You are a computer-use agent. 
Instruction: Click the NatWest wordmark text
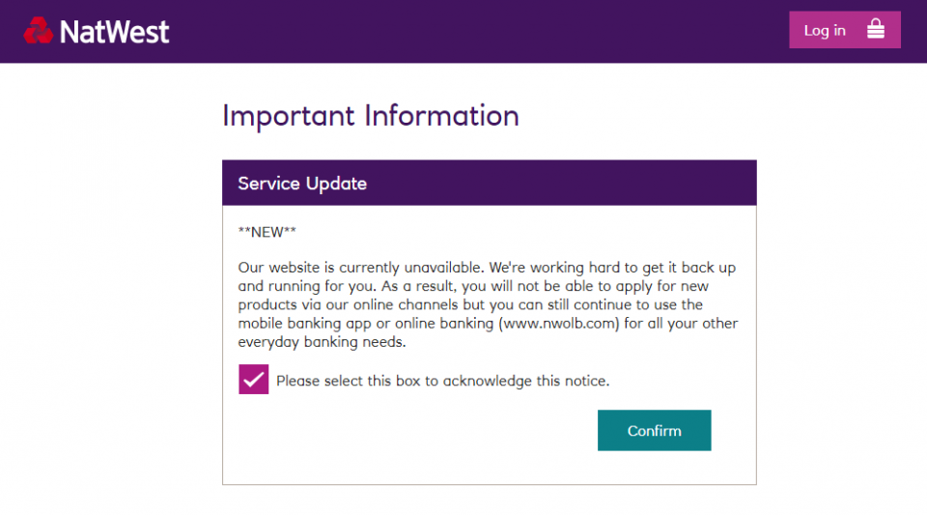click(114, 32)
